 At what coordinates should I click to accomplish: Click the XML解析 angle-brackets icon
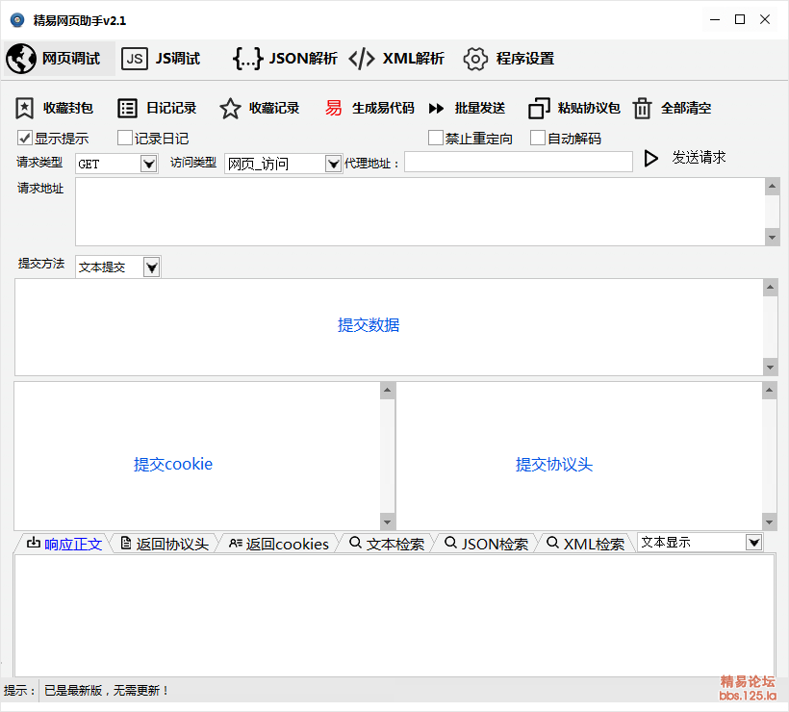tap(361, 59)
